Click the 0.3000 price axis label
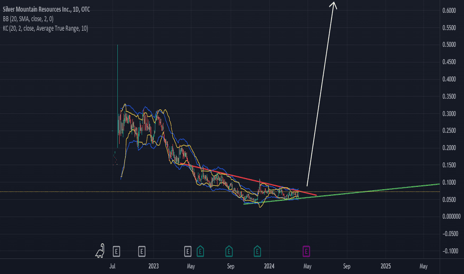The image size is (464, 274). (449, 114)
